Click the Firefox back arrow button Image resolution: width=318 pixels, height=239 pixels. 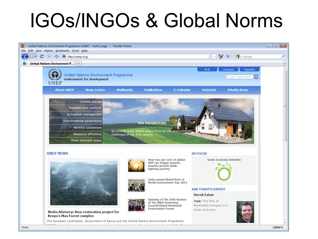25,56
